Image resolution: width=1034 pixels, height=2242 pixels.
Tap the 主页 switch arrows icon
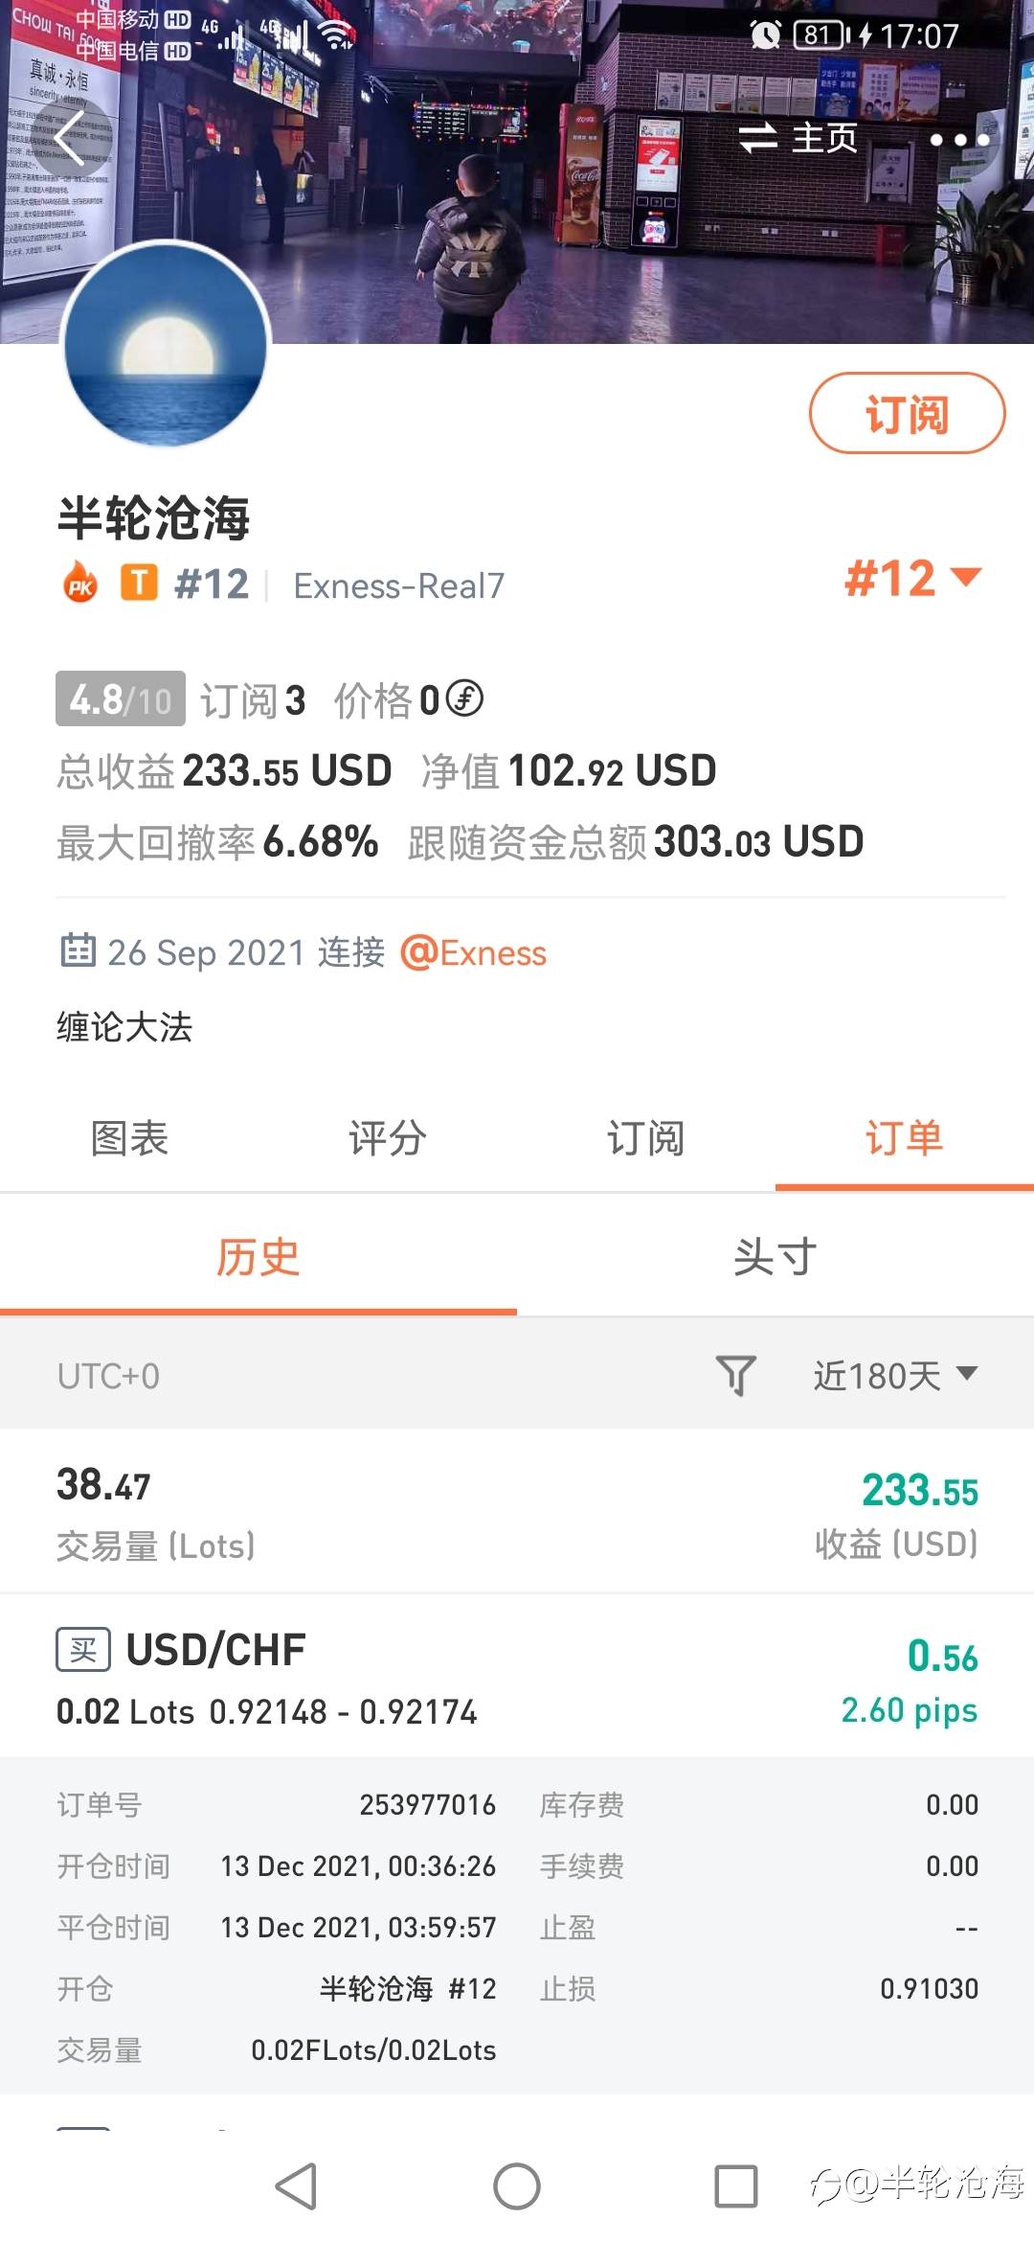(x=758, y=138)
